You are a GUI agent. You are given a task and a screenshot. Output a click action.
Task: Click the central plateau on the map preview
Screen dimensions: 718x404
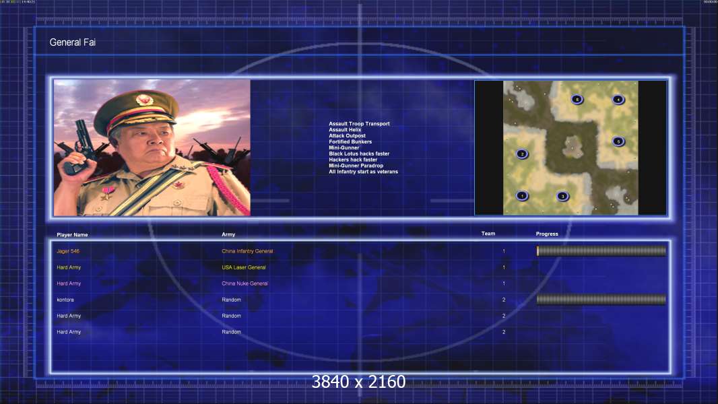coord(571,146)
